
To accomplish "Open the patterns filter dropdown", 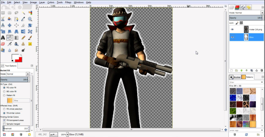I will pyautogui.click(x=262, y=82).
